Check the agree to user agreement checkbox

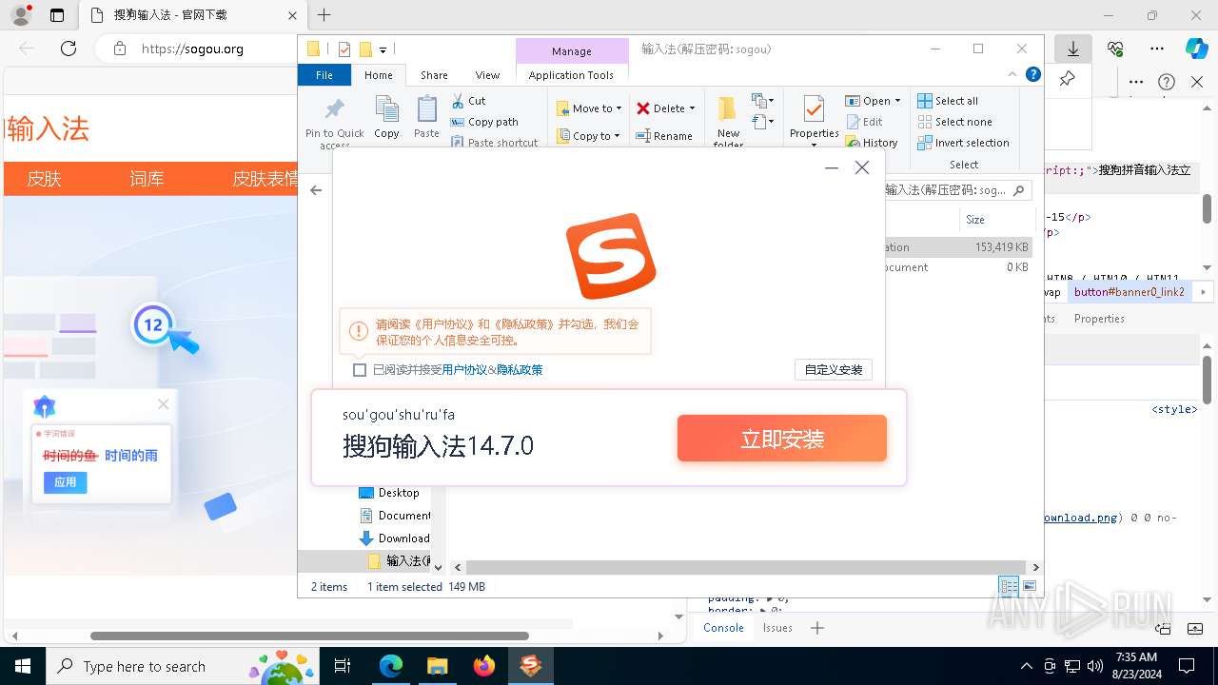360,370
